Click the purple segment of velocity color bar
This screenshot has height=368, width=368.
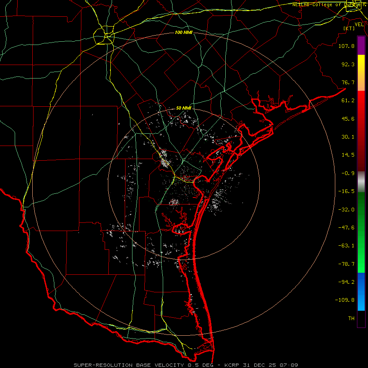coord(361,45)
